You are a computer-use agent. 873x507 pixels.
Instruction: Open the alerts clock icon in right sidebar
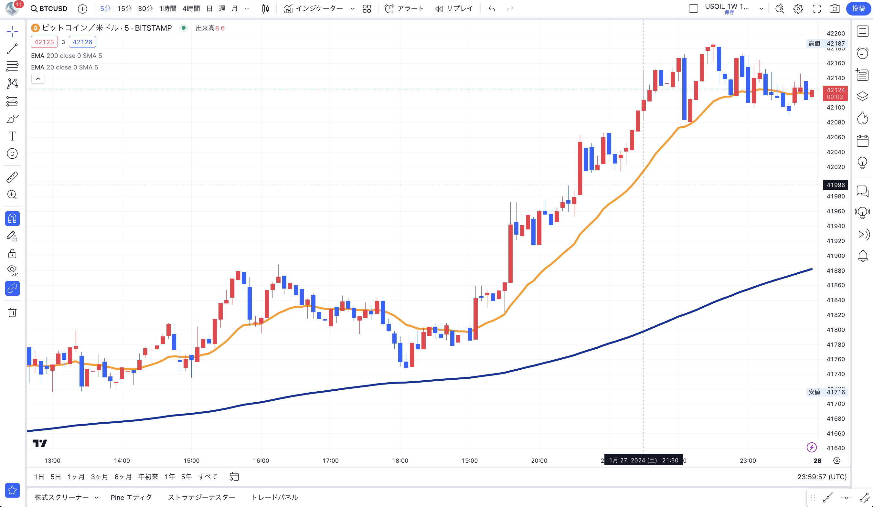pyautogui.click(x=862, y=53)
